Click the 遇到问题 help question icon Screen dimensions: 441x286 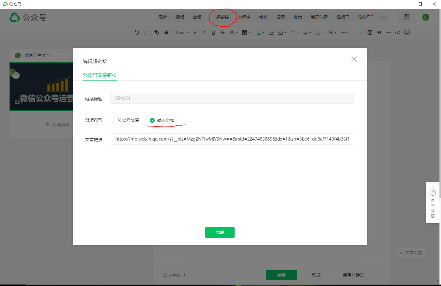[x=433, y=193]
